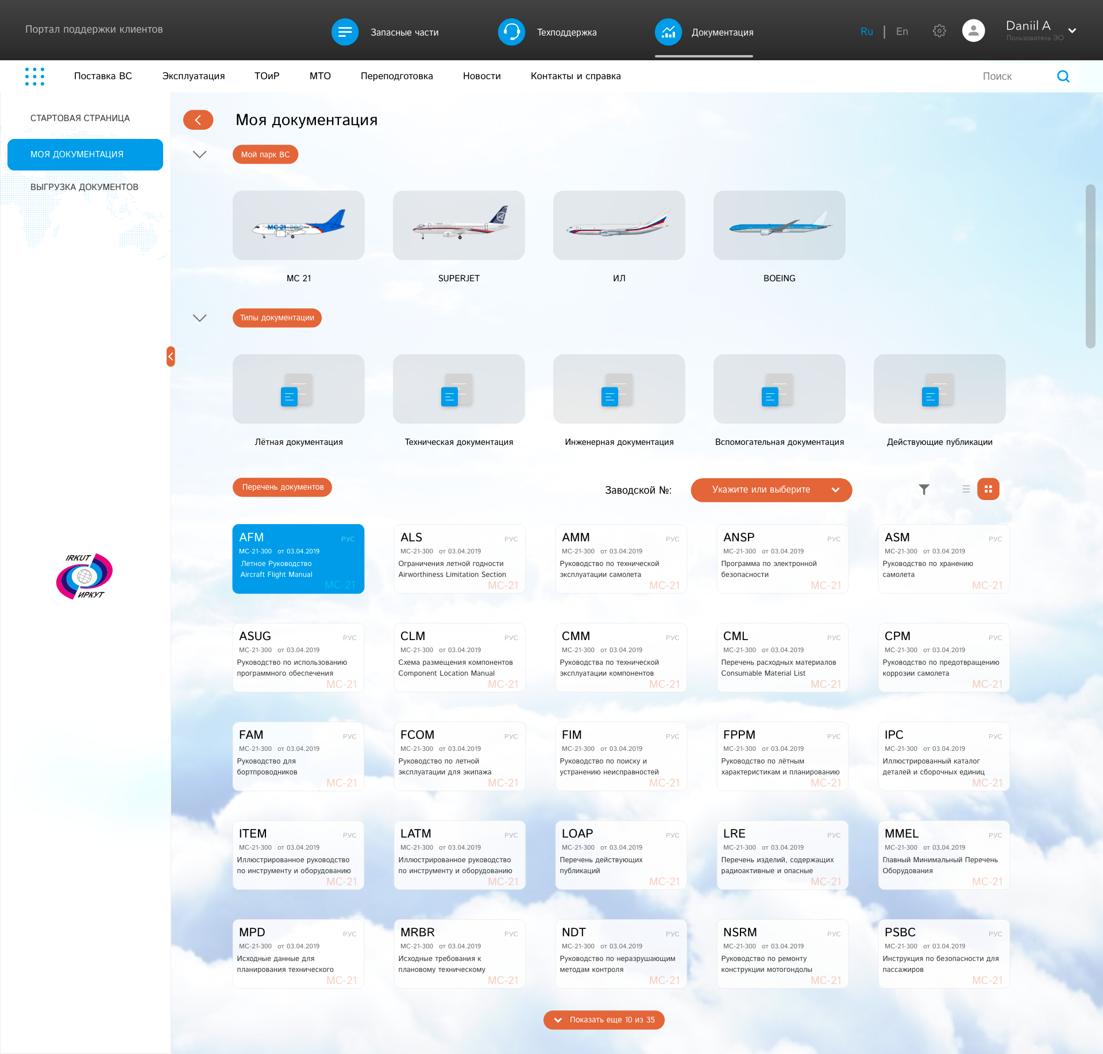Open Контакты и справка menu
Screen dimensions: 1103x1054
coord(576,76)
